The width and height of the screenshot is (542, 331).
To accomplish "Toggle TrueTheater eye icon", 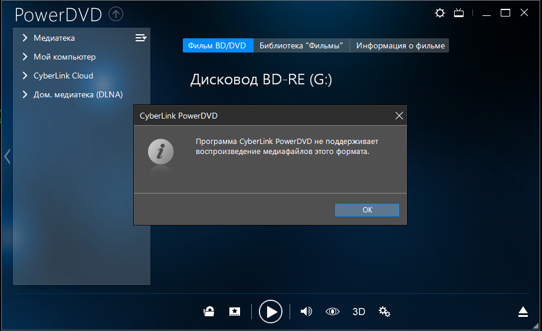I will (x=333, y=312).
